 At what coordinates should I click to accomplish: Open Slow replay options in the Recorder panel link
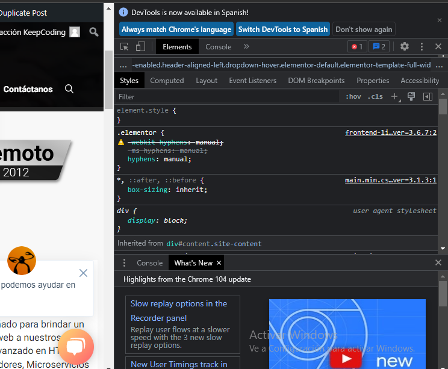click(x=179, y=311)
